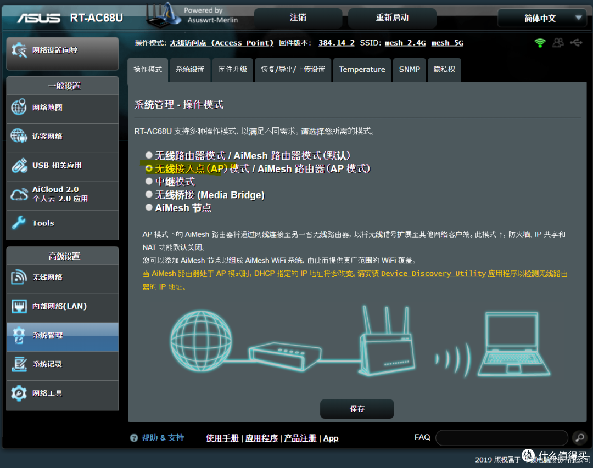Switch to the Temperature tab
Viewport: 593px width, 468px height.
coord(362,70)
